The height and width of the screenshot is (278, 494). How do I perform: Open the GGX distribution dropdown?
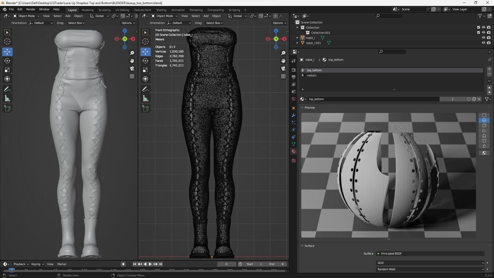(x=430, y=263)
